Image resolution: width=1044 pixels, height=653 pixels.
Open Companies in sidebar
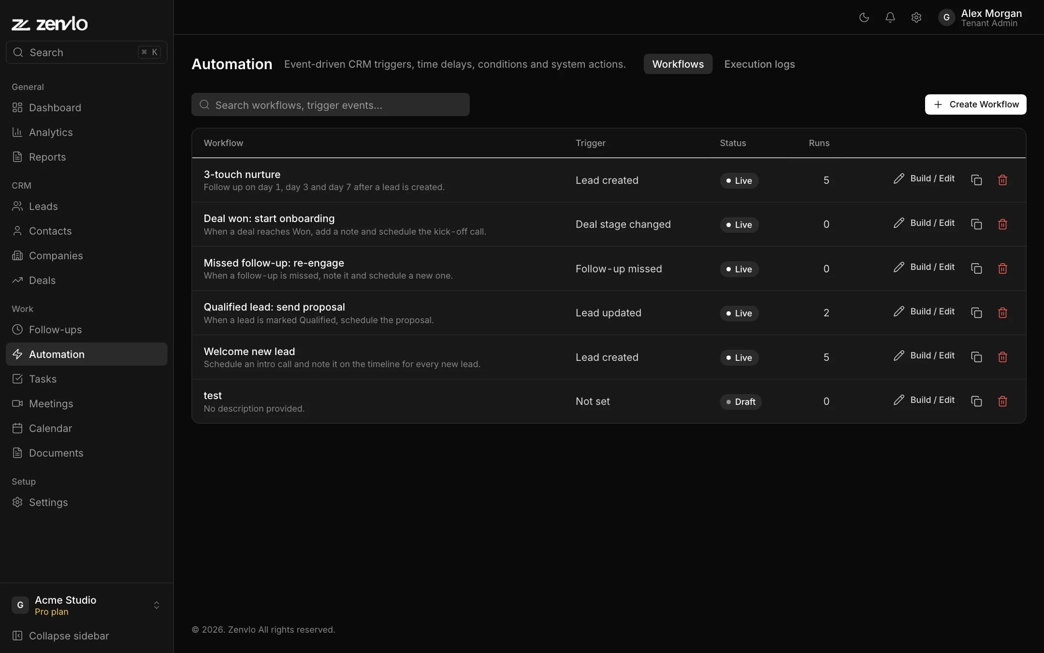87,255
